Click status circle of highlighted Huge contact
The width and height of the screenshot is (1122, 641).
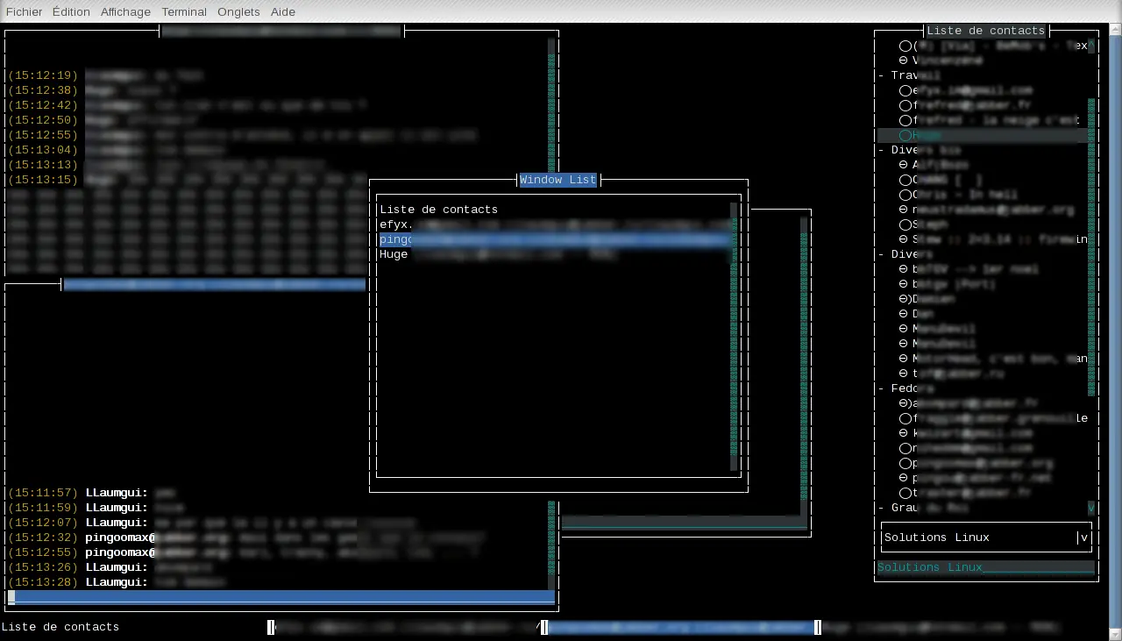coord(905,135)
